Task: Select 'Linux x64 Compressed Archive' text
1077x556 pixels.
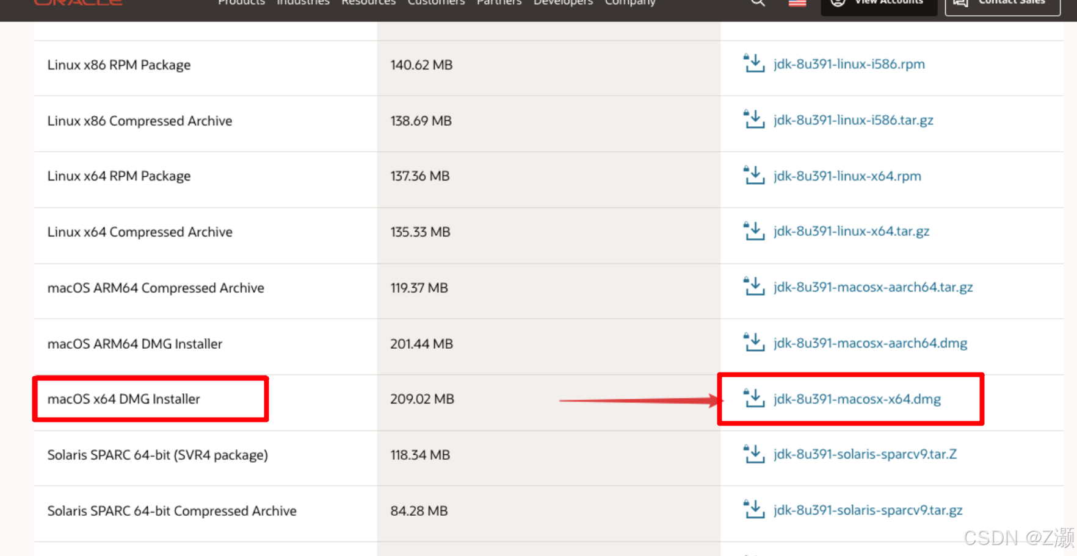Action: tap(140, 232)
